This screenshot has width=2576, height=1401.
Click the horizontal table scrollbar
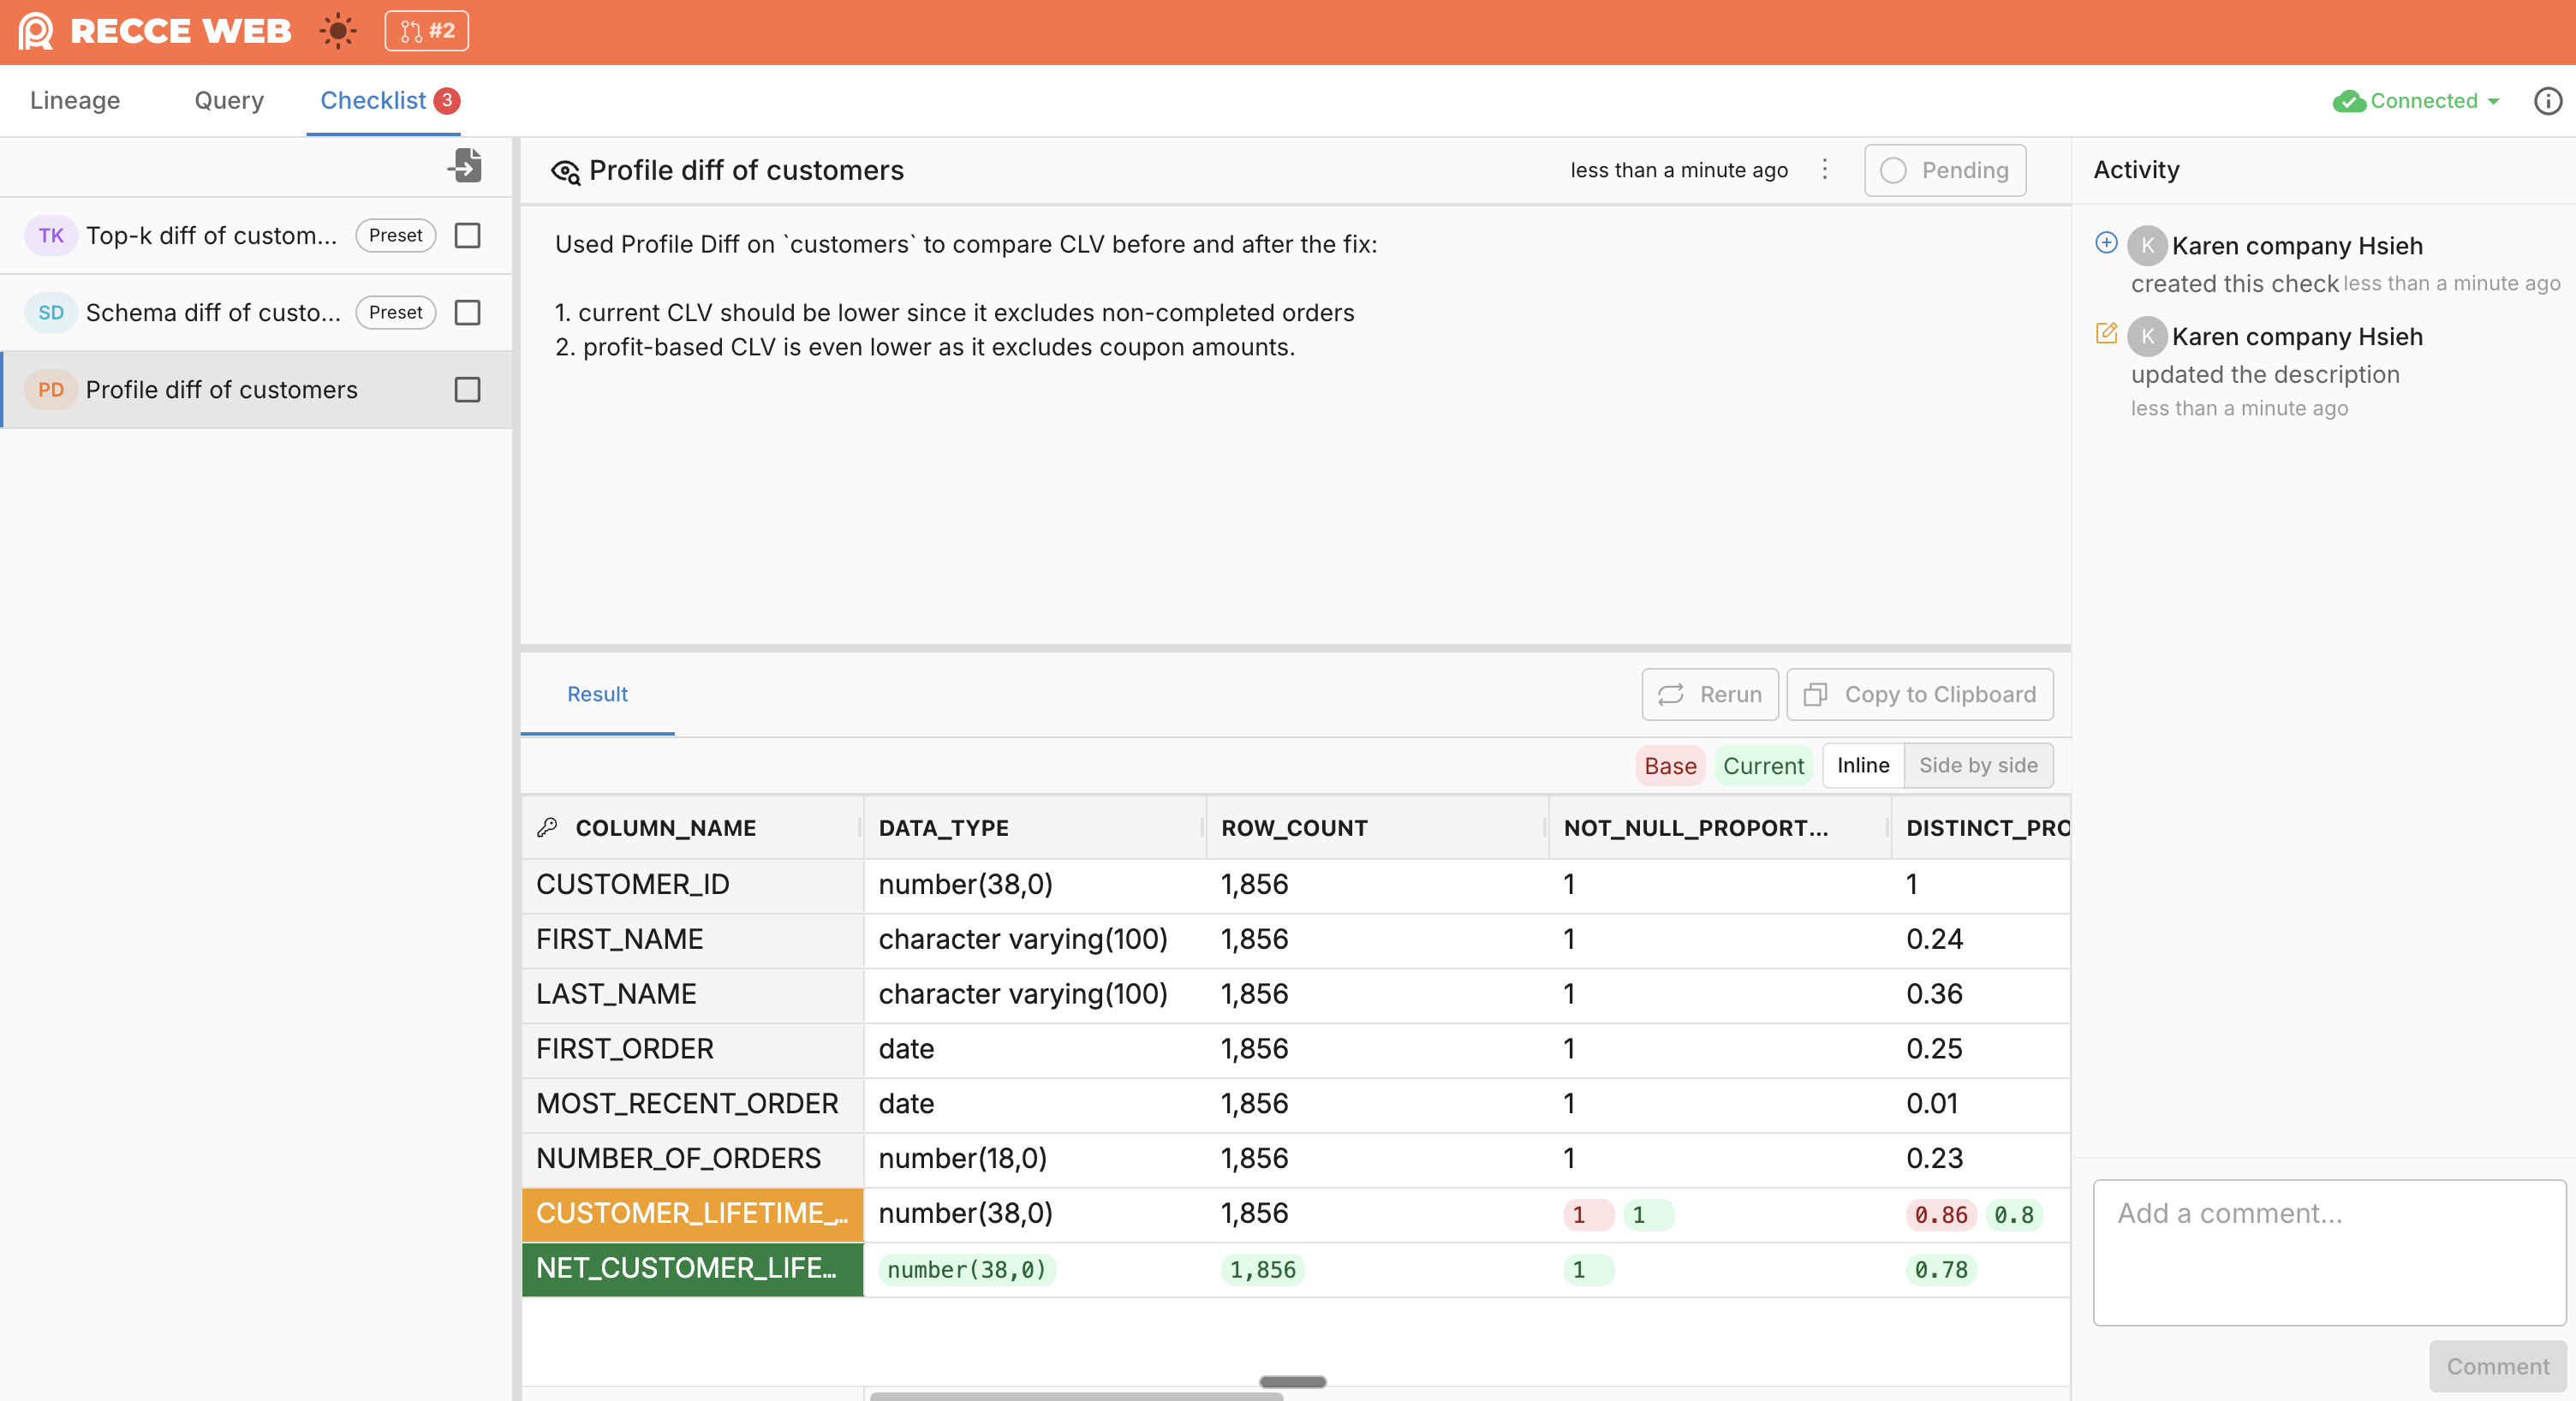click(1076, 1395)
